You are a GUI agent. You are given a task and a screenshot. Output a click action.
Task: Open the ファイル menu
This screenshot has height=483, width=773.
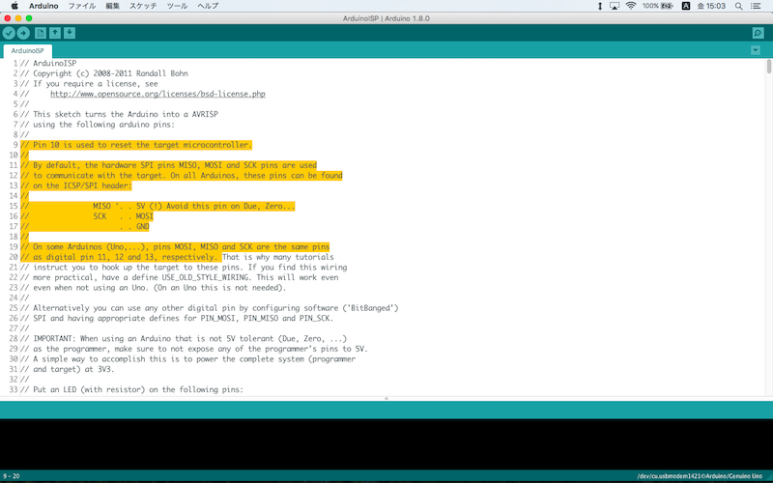coord(82,6)
